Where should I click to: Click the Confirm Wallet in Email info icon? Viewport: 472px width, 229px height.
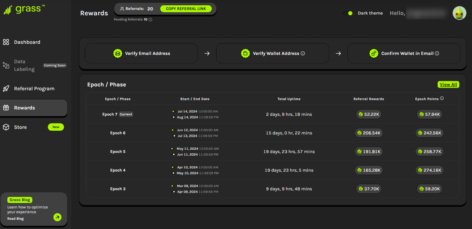tap(437, 54)
